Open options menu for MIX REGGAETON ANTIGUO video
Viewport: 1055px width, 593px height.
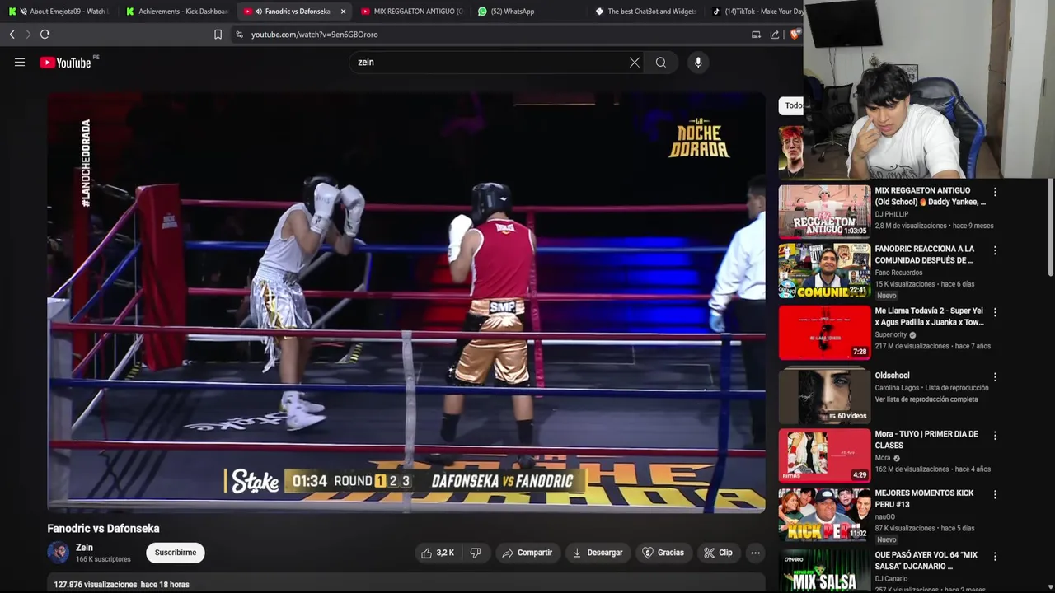coord(995,192)
